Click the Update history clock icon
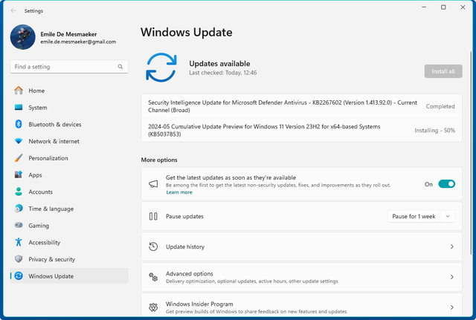Image resolution: width=476 pixels, height=320 pixels. [x=153, y=246]
